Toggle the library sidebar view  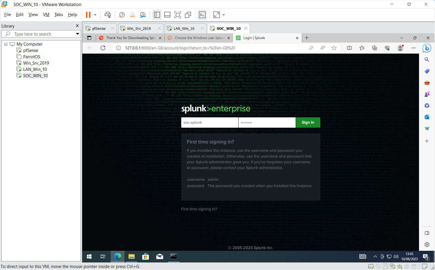[157, 15]
